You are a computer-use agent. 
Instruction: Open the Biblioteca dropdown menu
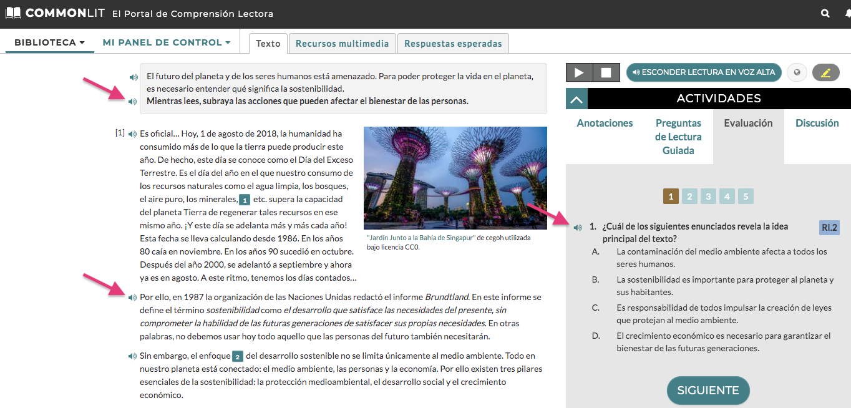(x=49, y=42)
